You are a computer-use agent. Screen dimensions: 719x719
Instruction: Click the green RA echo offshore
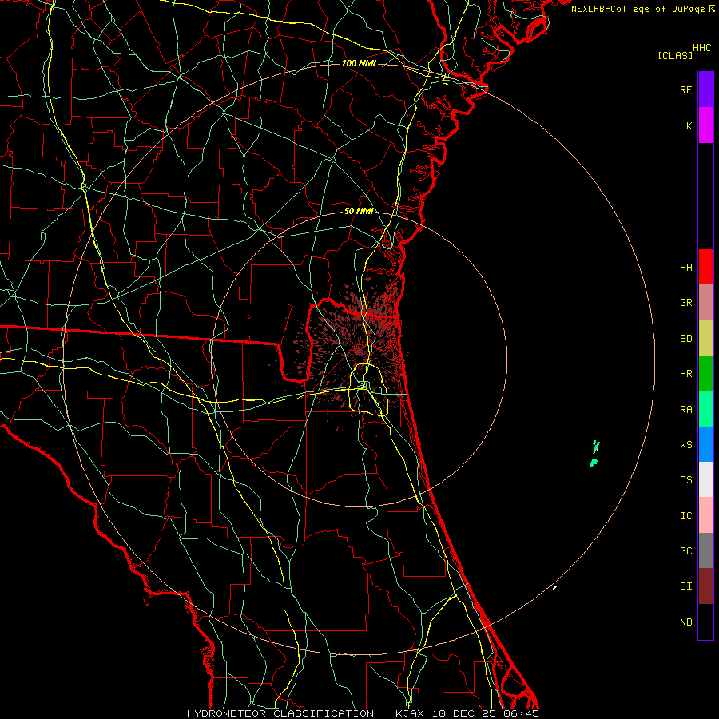point(594,453)
